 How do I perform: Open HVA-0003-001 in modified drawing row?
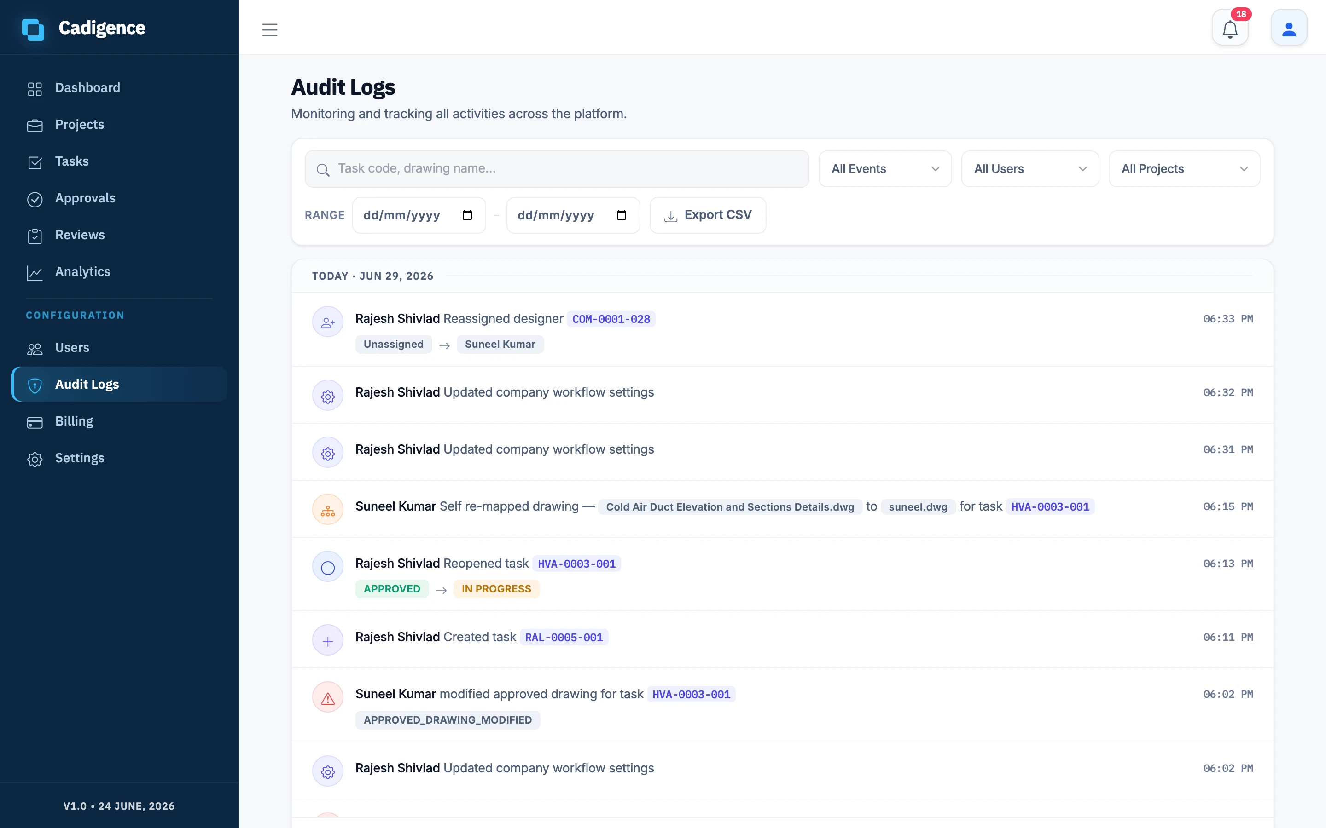[691, 695]
